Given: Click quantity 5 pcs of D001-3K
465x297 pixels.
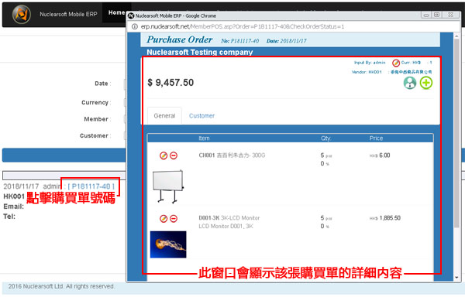Looking at the screenshot, I should 326,218.
